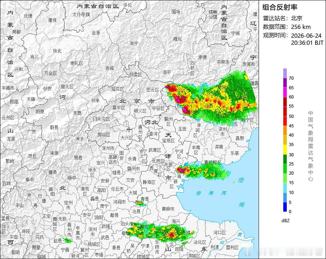Click the 武清区 label
The height and width of the screenshot is (259, 326).
(x=155, y=150)
